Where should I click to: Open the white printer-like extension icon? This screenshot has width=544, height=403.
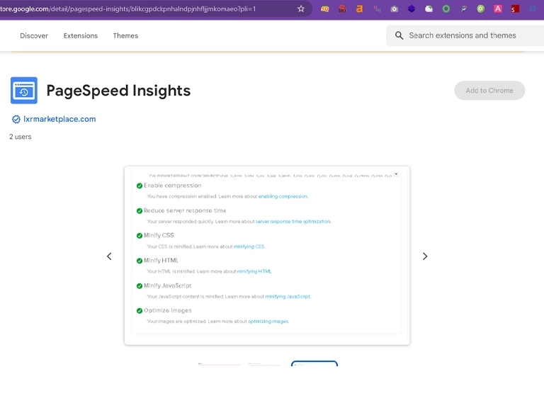click(x=429, y=9)
